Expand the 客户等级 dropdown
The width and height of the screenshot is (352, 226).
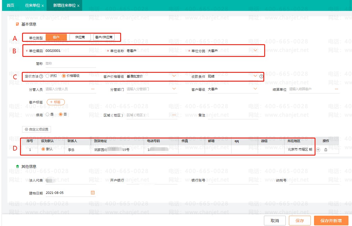click(x=255, y=89)
